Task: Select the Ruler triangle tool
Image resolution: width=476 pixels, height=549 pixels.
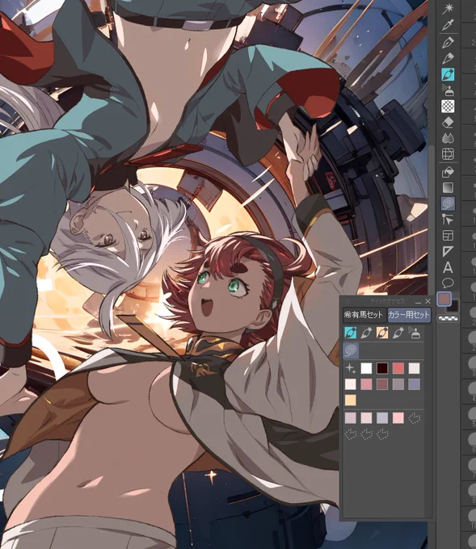Action: tap(448, 251)
